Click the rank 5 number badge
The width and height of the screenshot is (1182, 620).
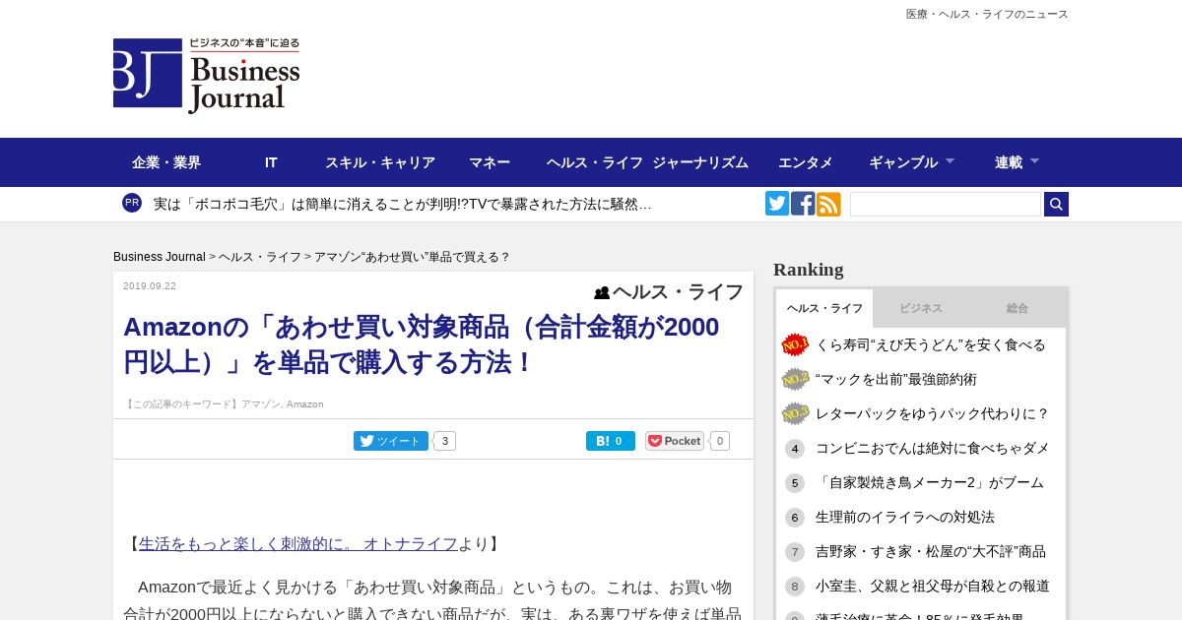coord(795,483)
